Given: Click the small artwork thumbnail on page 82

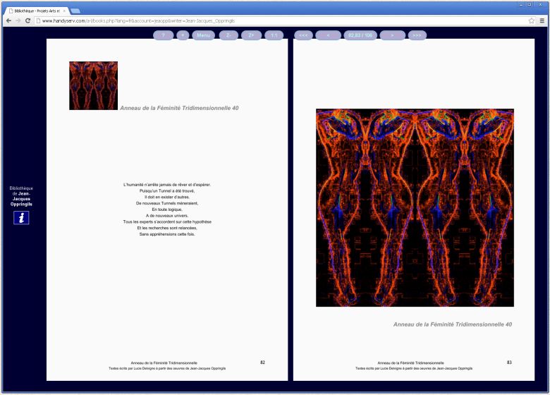Looking at the screenshot, I should coord(93,85).
